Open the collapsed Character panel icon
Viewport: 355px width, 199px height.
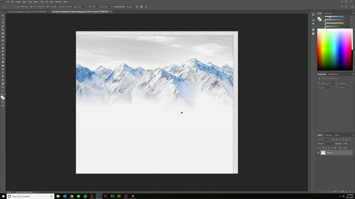pyautogui.click(x=313, y=20)
